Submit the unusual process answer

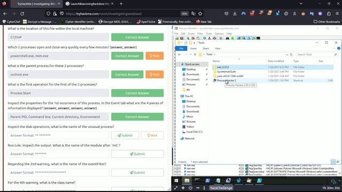point(125,135)
